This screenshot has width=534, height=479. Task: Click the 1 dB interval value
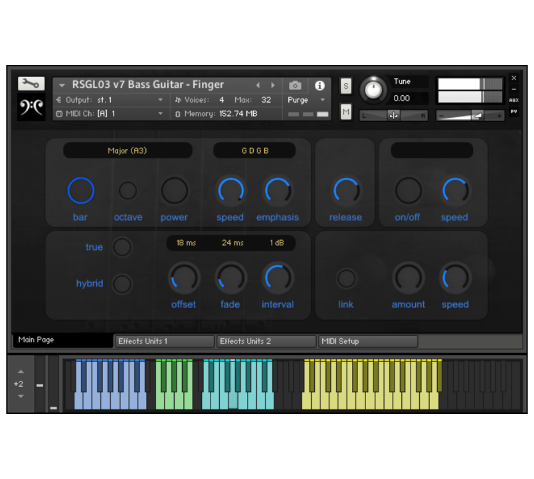pos(277,243)
